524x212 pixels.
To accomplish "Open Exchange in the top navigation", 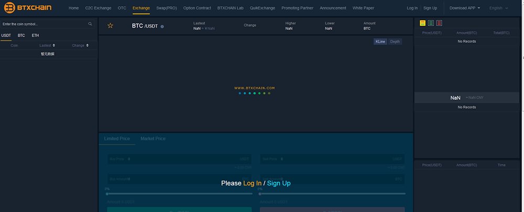I will 141,8.
